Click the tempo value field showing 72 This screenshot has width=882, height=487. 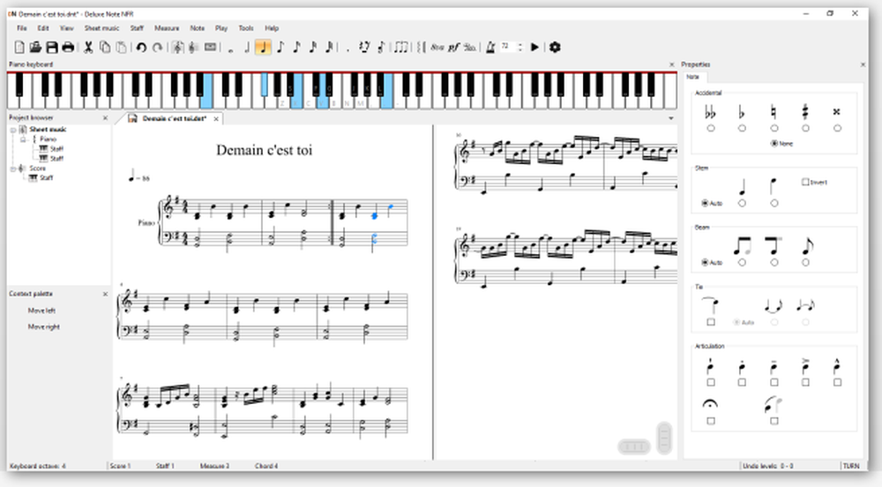[x=507, y=47]
